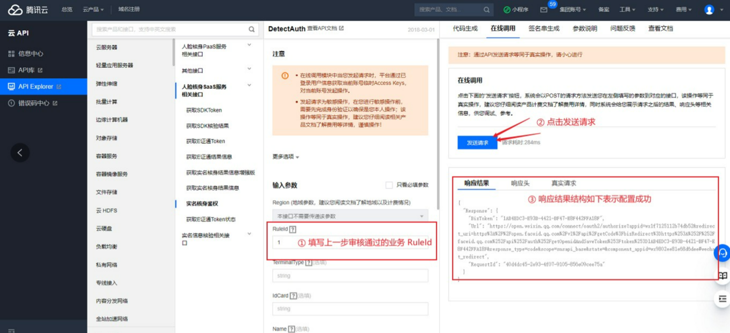Click the top bar search magnifier icon

click(x=486, y=10)
